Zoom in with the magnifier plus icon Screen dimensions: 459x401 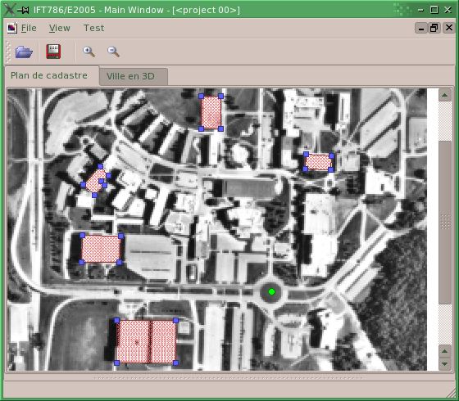(x=89, y=52)
